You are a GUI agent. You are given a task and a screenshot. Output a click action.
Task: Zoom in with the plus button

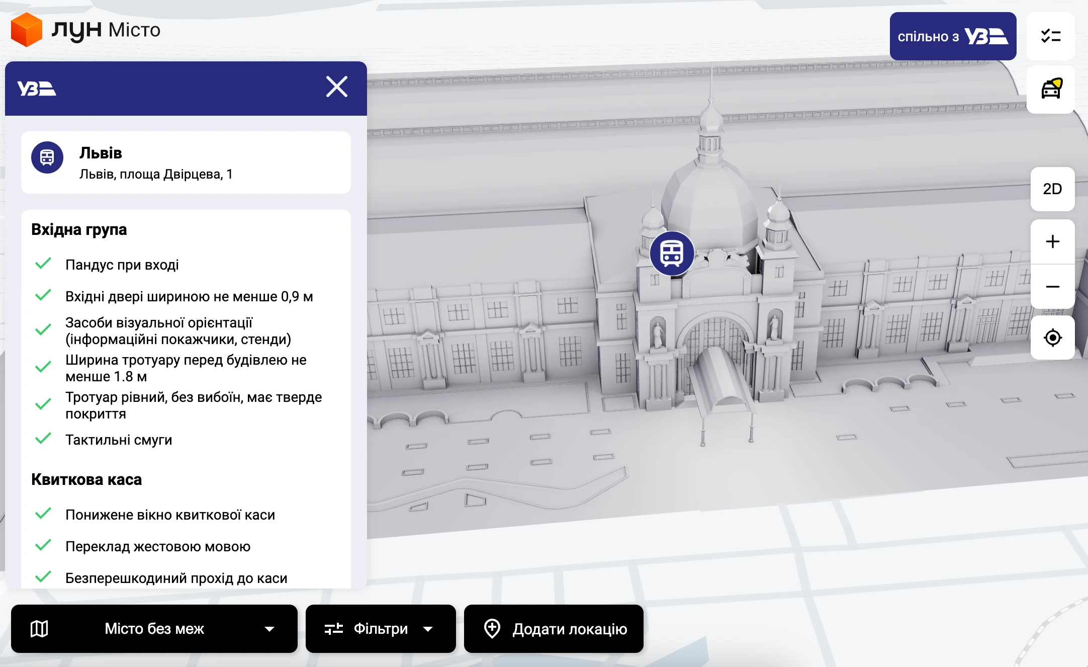1052,241
